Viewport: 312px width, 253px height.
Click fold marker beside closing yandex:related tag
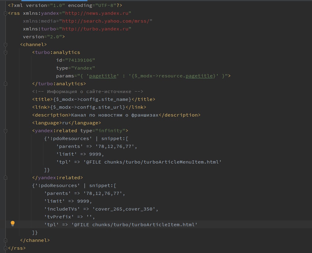tap(5, 178)
